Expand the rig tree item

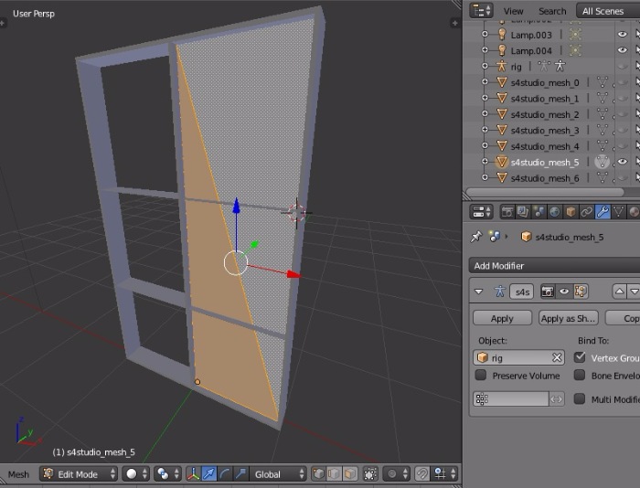click(x=485, y=67)
